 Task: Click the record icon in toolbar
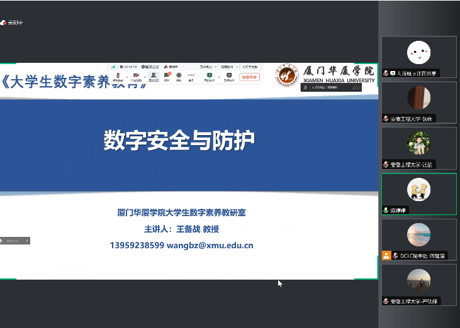pos(179,77)
